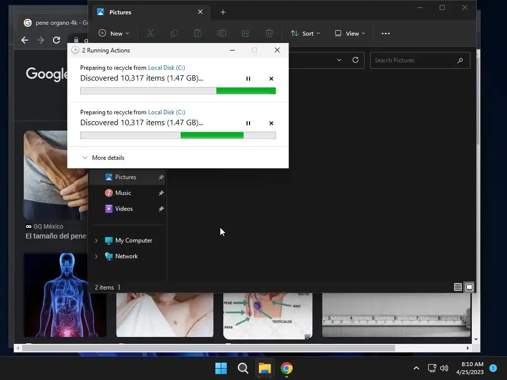Show hidden system tray icons
Screen dimensions: 507x380
[x=416, y=368]
